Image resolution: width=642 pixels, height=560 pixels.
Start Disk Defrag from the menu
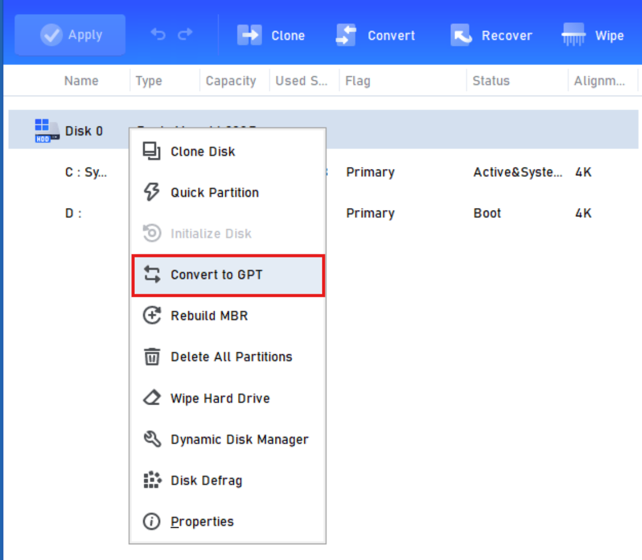[206, 480]
